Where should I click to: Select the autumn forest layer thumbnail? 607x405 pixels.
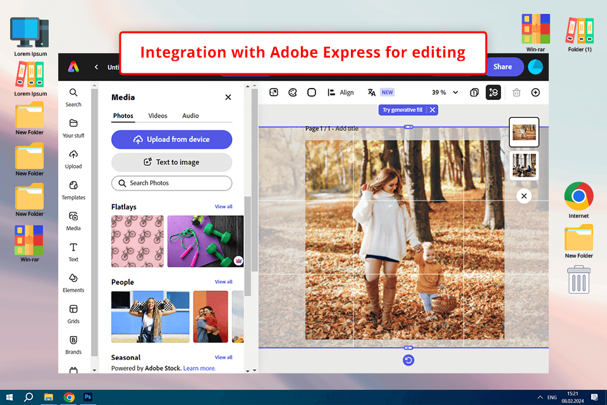tap(524, 132)
